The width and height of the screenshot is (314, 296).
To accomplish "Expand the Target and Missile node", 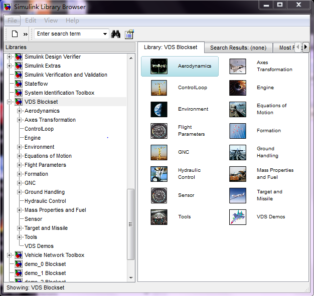I will 19,228.
